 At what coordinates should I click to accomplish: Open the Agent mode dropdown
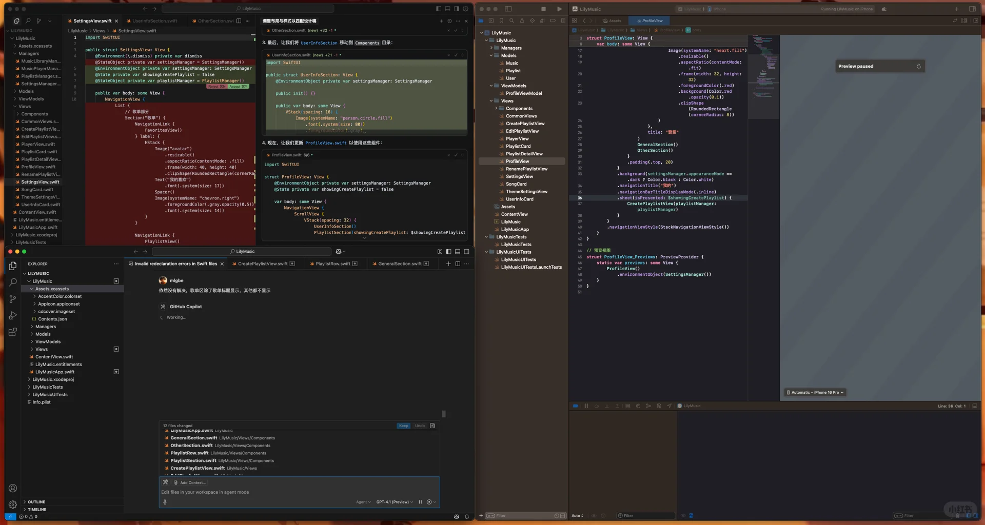(363, 502)
